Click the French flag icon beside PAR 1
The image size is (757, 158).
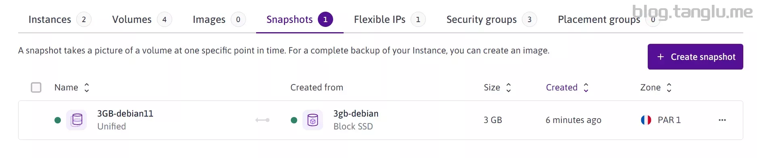646,120
